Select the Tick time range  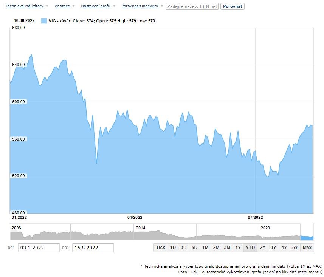[x=160, y=248]
